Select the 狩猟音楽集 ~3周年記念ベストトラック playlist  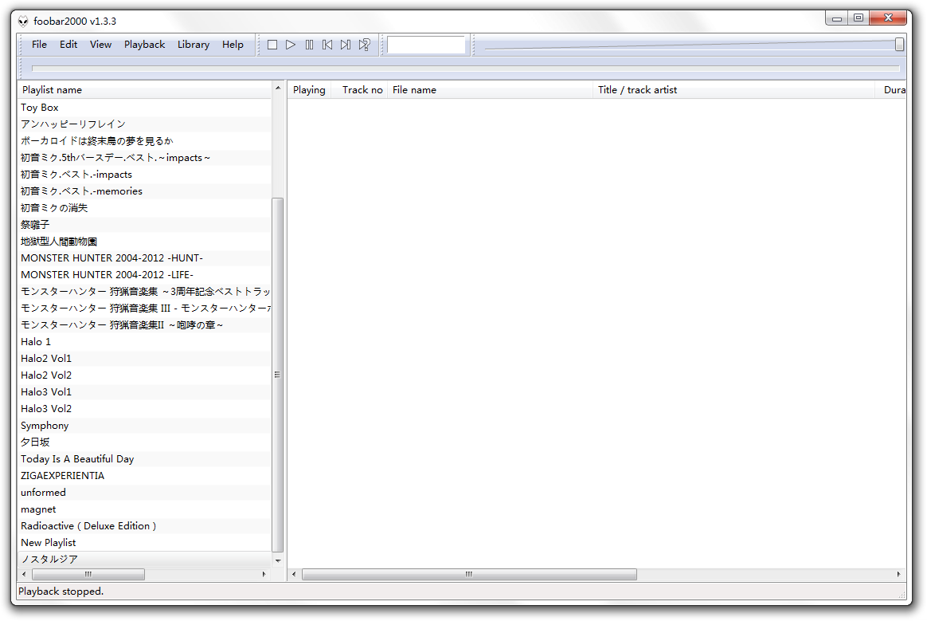coord(145,292)
